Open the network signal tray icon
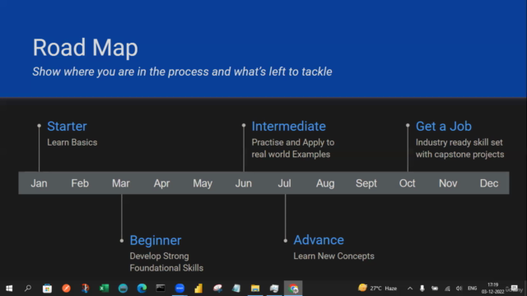527x296 pixels. coord(447,289)
